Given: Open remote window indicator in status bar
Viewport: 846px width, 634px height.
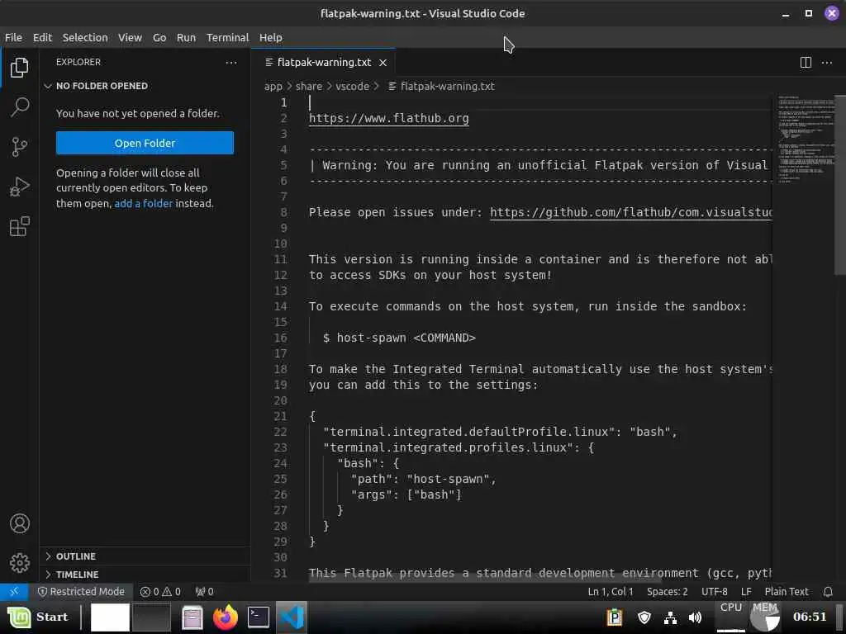Looking at the screenshot, I should pyautogui.click(x=14, y=591).
